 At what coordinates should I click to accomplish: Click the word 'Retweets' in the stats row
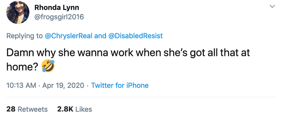pos(33,109)
